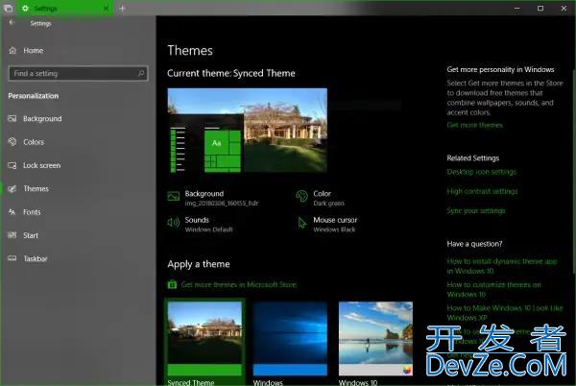
Task: Click the Sounds speaker icon
Action: point(174,222)
